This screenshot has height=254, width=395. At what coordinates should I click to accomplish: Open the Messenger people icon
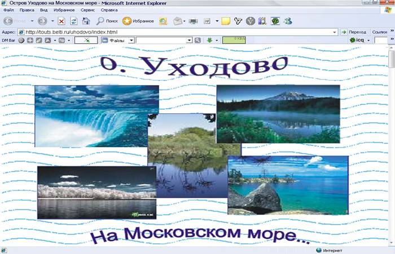click(287, 21)
